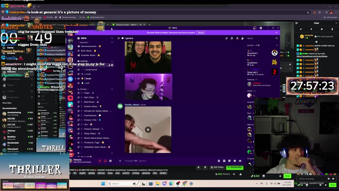Collapse the Important category
The height and width of the screenshot is (191, 339).
point(84,42)
